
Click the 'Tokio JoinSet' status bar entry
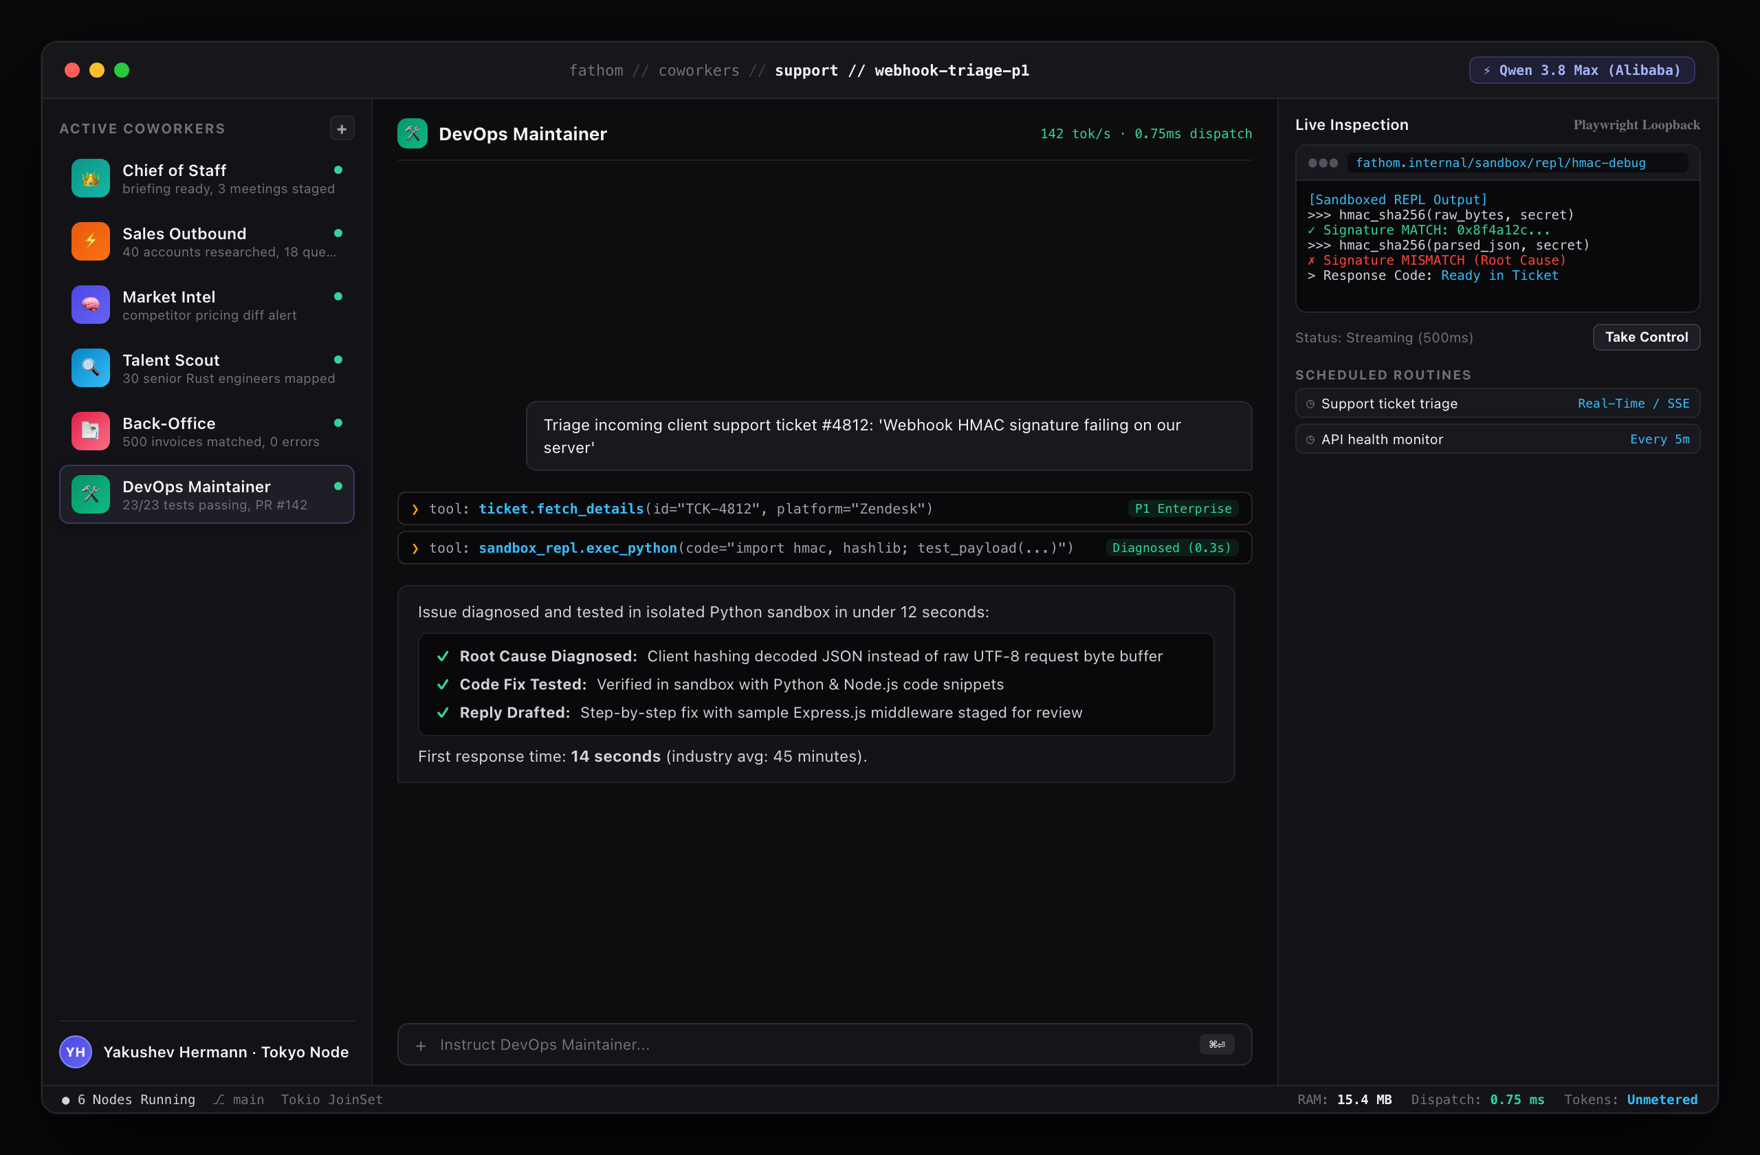[331, 1099]
